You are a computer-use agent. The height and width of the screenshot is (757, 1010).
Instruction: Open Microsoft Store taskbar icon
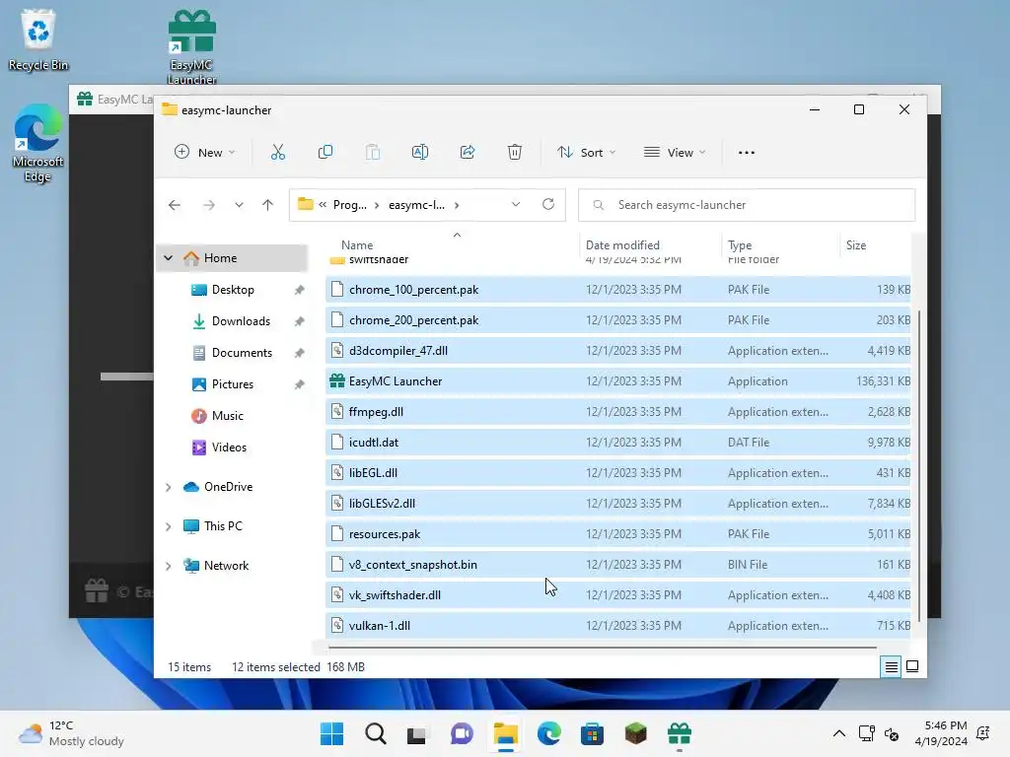coord(592,733)
